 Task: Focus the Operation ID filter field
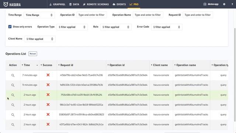(91, 15)
